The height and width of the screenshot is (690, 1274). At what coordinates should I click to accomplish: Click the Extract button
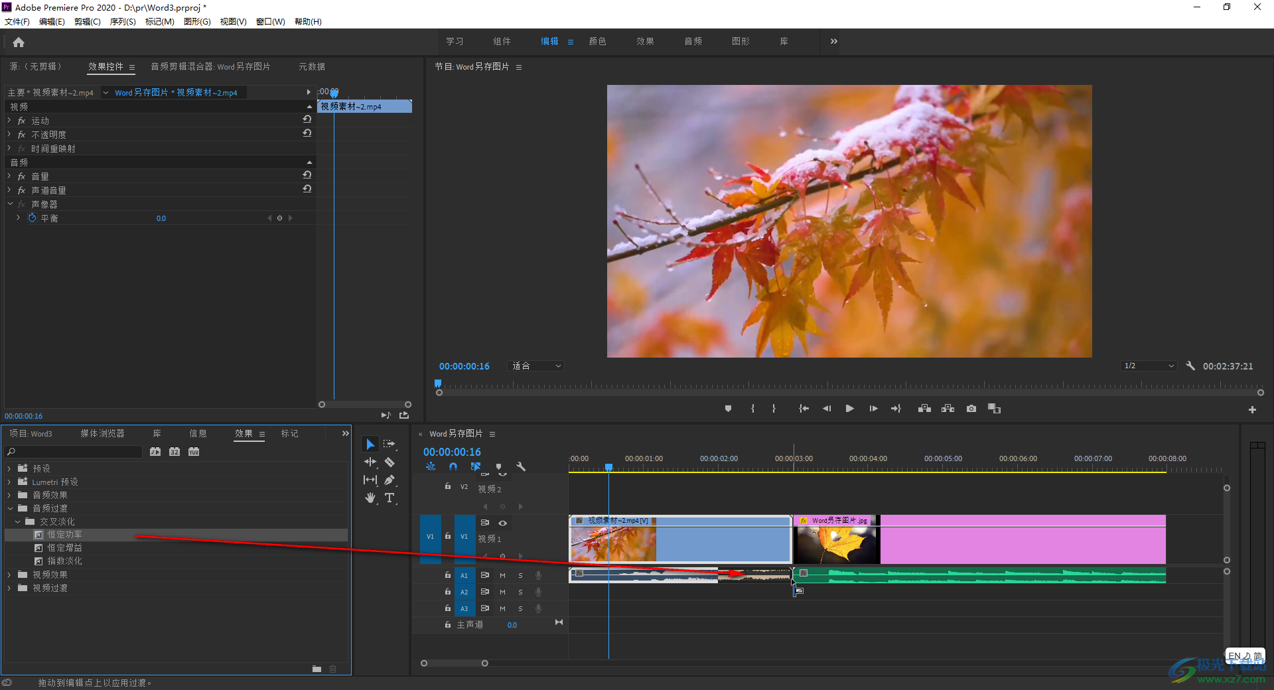948,409
